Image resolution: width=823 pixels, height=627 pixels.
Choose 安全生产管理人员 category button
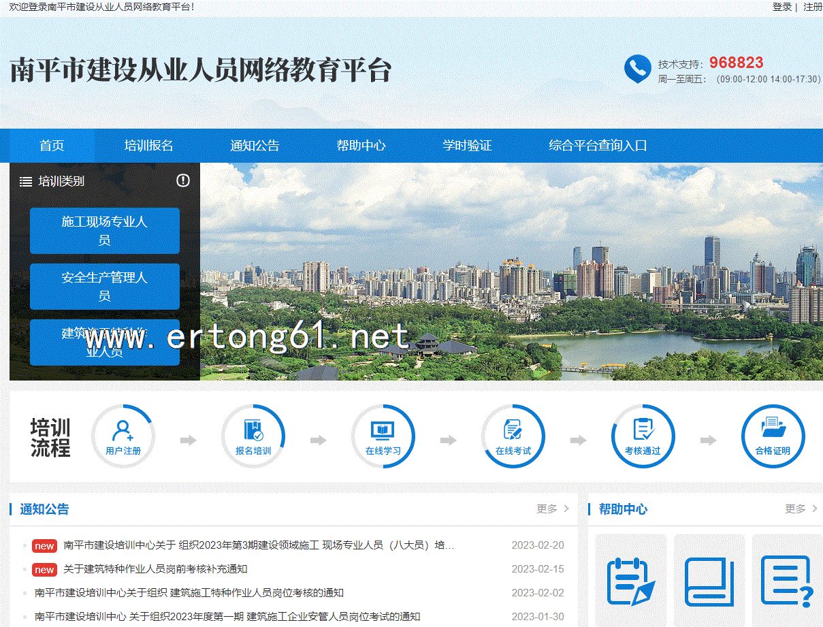[x=105, y=287]
